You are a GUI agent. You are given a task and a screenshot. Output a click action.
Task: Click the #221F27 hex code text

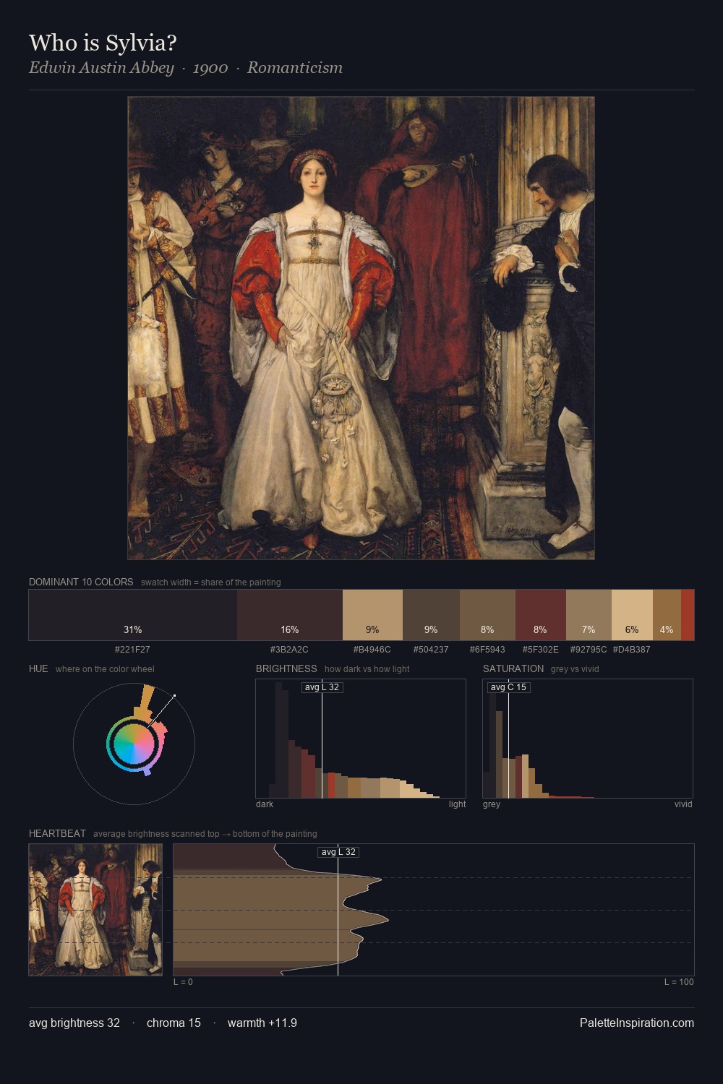coord(132,650)
